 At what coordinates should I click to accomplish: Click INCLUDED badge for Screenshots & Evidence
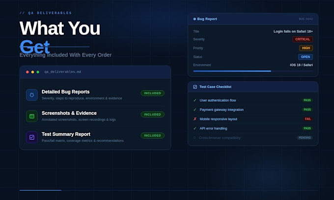(153, 114)
